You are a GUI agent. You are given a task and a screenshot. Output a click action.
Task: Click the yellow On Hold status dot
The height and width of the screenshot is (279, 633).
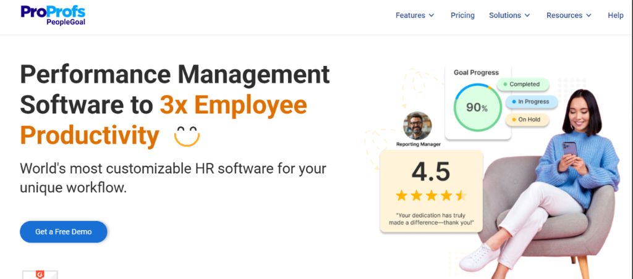pos(513,120)
